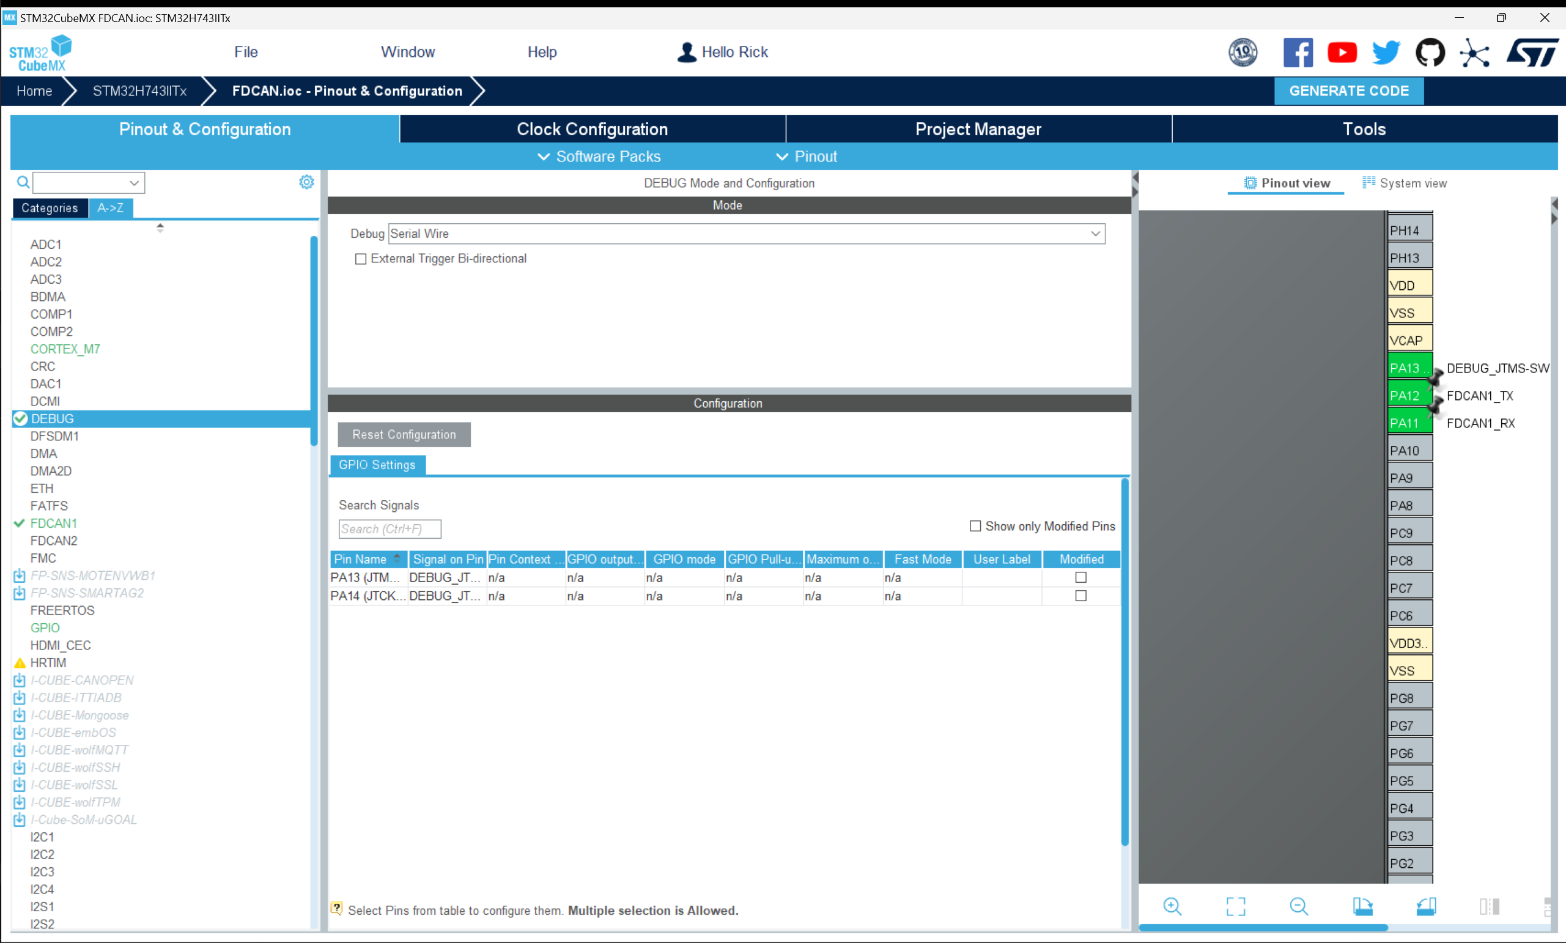
Task: Zoom in on the pinout view
Action: (1172, 906)
